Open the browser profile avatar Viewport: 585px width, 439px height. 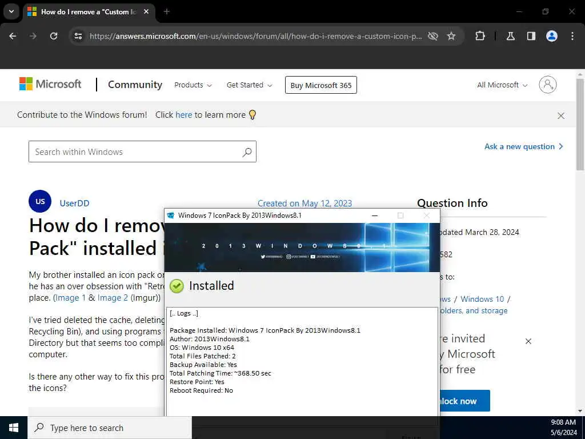point(552,36)
